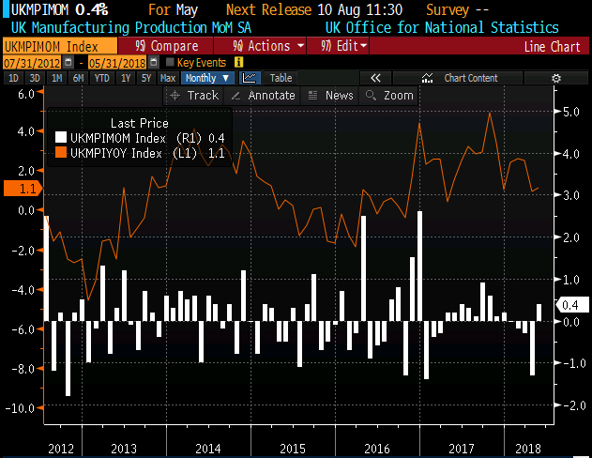Viewport: 592px width, 458px height.
Task: Click the white UKMPIMOM legend swatch
Action: 61,137
